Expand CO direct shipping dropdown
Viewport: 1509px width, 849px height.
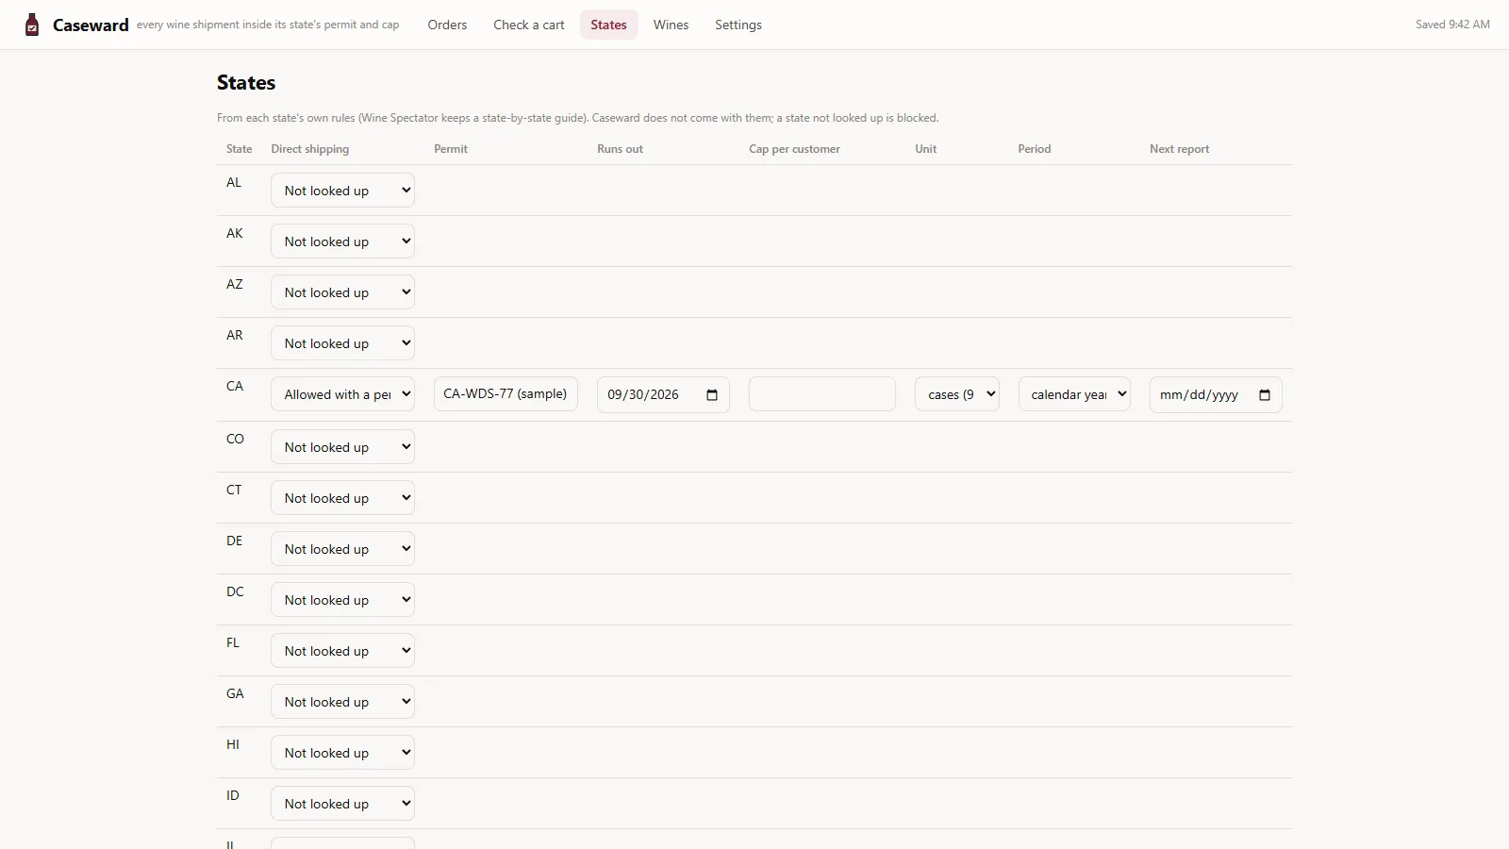[x=342, y=447]
